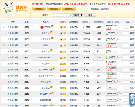Open user profile 彩票爱好者1
The width and height of the screenshot is (135, 107).
(x=46, y=100)
